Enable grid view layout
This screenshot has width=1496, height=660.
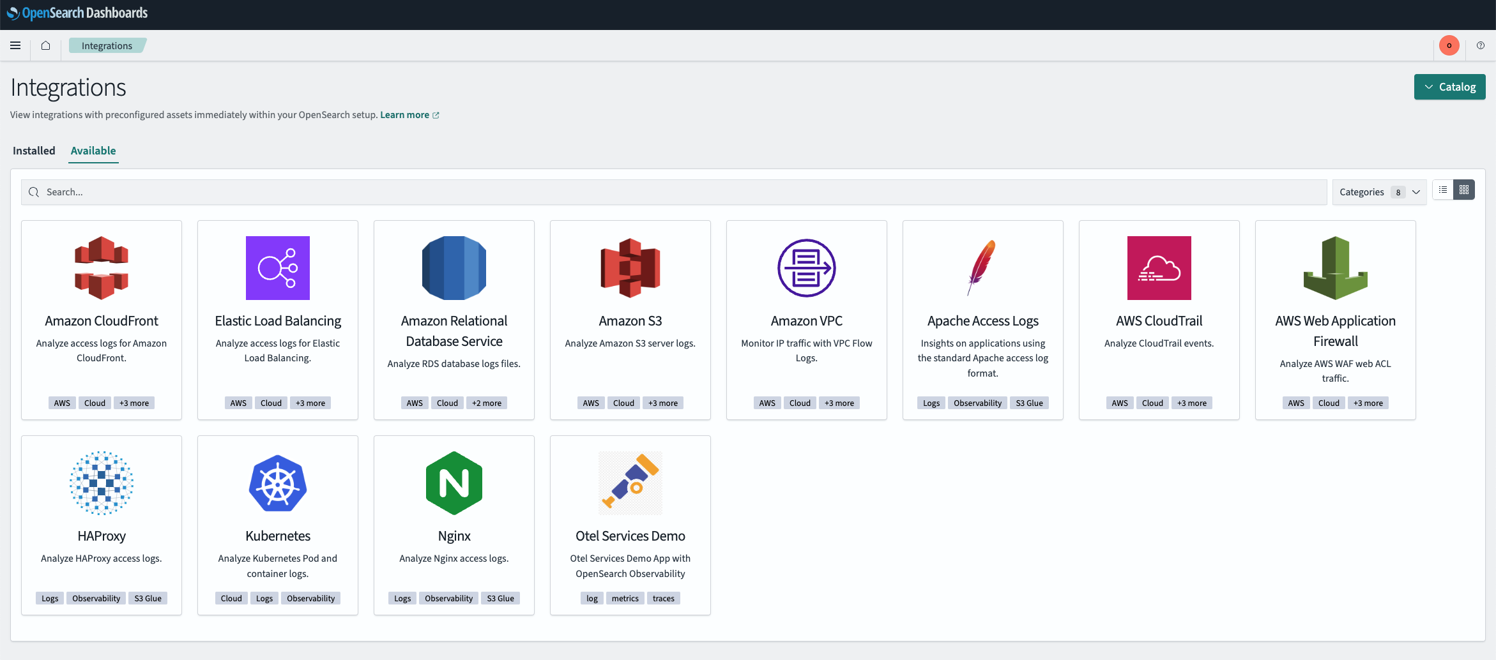(1464, 190)
